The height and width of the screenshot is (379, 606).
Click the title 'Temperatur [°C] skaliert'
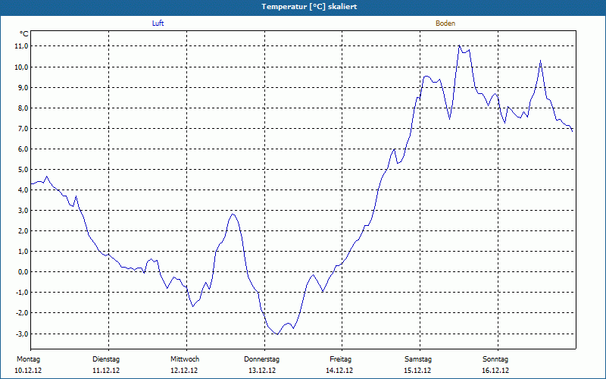(x=309, y=7)
